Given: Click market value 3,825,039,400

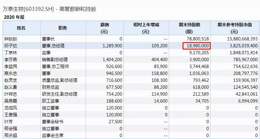Looking at the screenshot, I should [244, 46].
